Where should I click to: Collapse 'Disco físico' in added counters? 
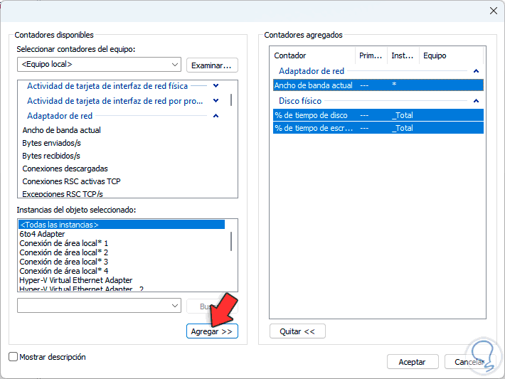(476, 101)
